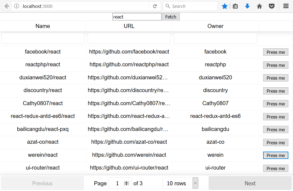Click Press me in the ui-router row
This screenshot has width=293, height=191.
(276, 168)
